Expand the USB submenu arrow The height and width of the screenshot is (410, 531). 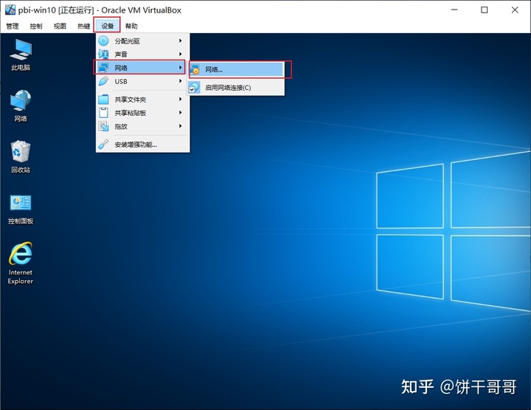[x=181, y=81]
